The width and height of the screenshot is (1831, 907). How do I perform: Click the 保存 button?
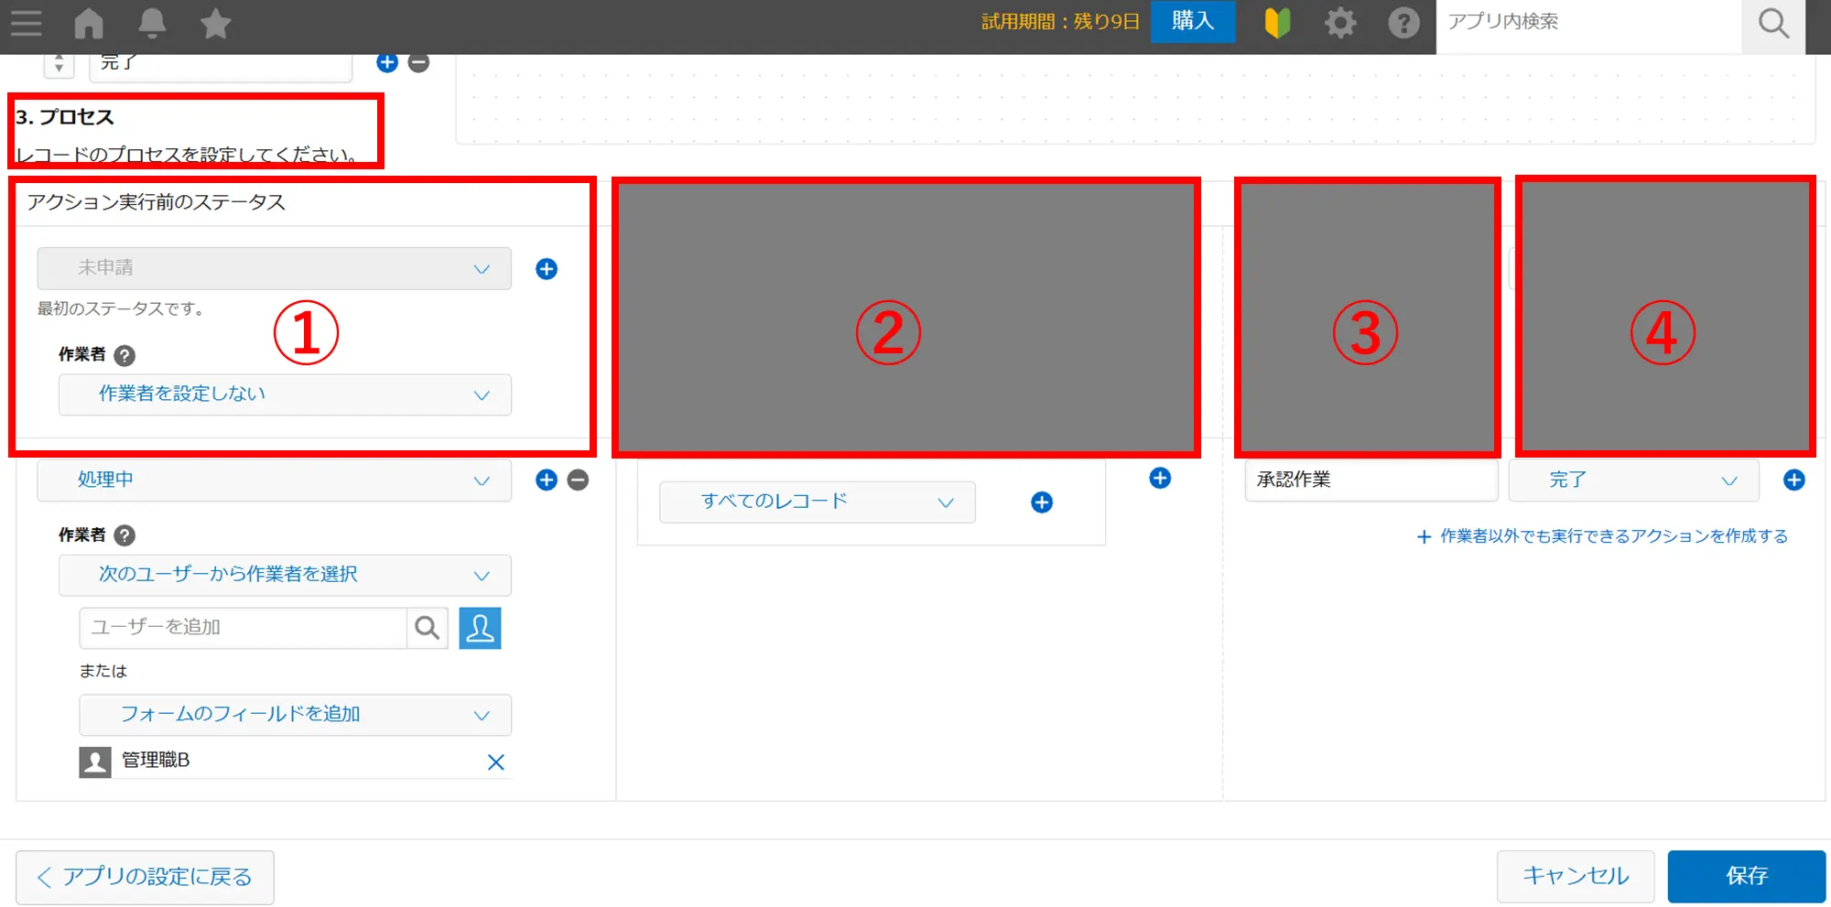[1746, 876]
